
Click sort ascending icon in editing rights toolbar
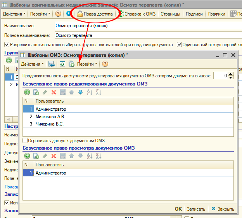[89, 92]
